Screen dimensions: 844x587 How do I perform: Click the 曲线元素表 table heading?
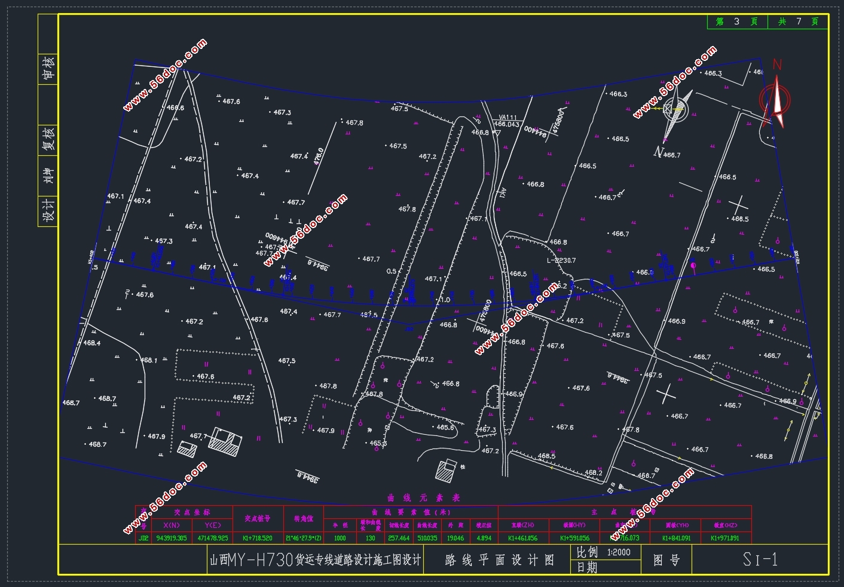423,497
